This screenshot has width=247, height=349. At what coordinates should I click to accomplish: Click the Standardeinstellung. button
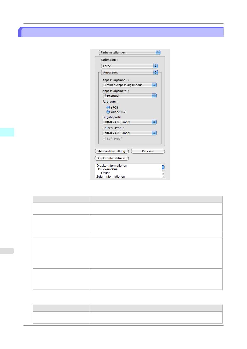(112, 151)
